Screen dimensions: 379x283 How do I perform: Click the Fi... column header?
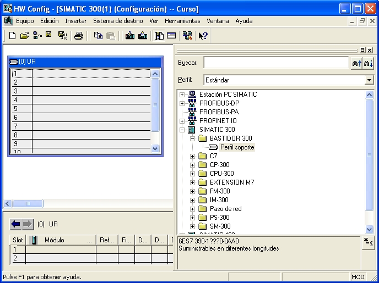(126, 240)
